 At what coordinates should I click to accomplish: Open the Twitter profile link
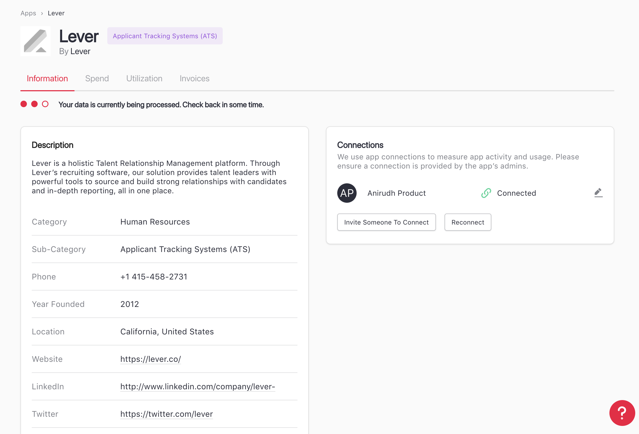coord(166,414)
